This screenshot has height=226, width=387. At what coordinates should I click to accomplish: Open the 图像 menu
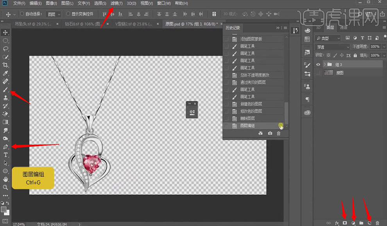pyautogui.click(x=51, y=4)
